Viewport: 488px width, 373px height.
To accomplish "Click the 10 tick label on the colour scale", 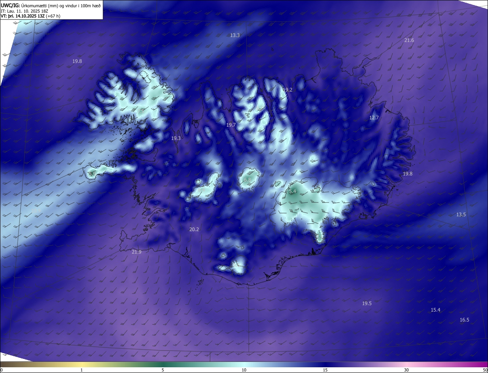I will coord(244,370).
